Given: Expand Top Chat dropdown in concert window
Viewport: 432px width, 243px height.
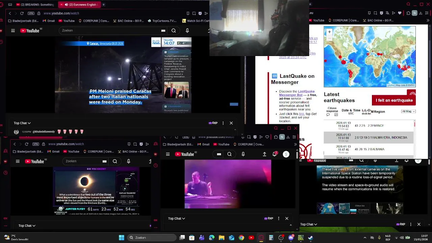Looking at the screenshot, I should pos(177,219).
